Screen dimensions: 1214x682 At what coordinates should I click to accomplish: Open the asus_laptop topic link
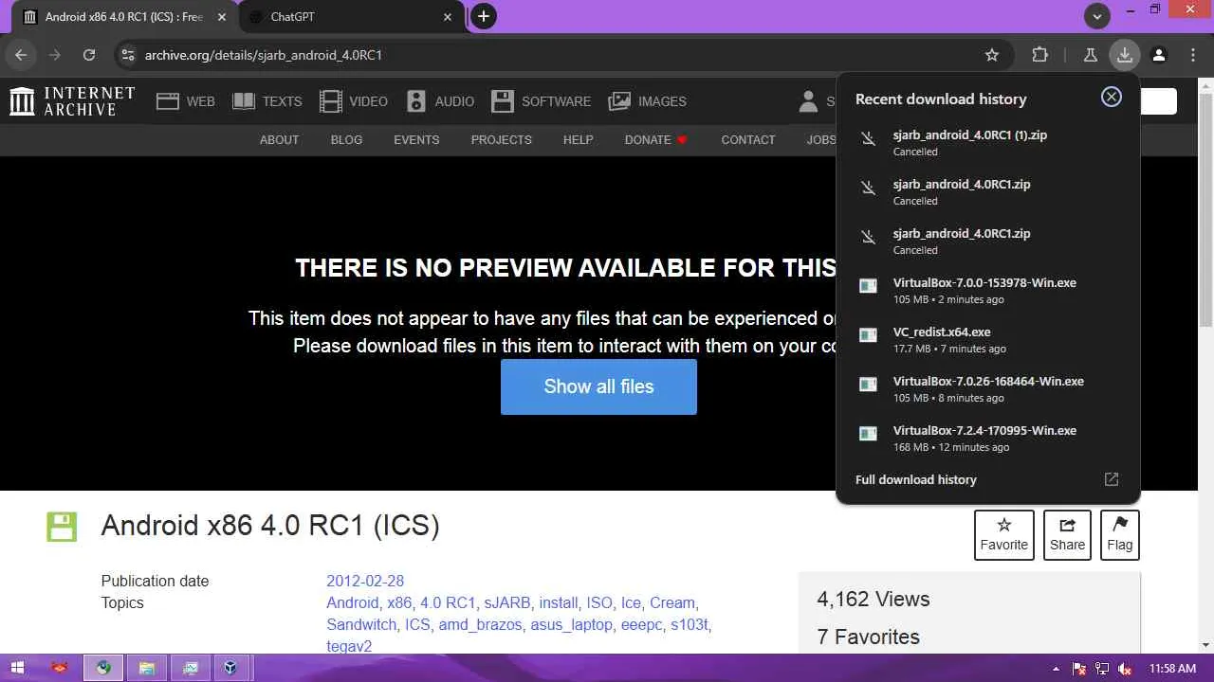572,624
